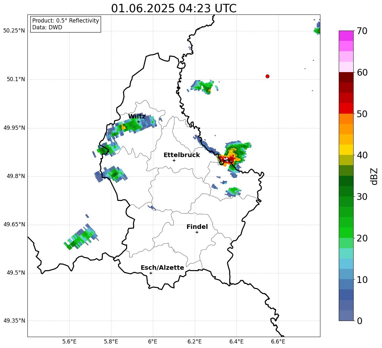Screen dimensions: 382x348
Task: Click the title 01.06.2025 04:23 UTC
Action: pos(174,8)
